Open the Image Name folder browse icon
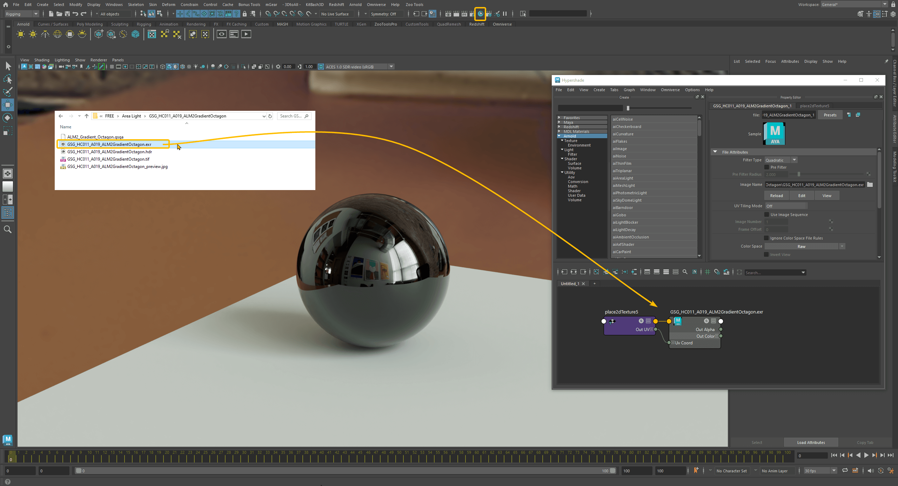898x486 pixels. pyautogui.click(x=870, y=185)
